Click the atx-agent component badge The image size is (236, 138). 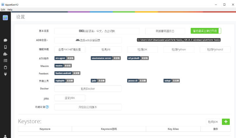tap(64, 58)
